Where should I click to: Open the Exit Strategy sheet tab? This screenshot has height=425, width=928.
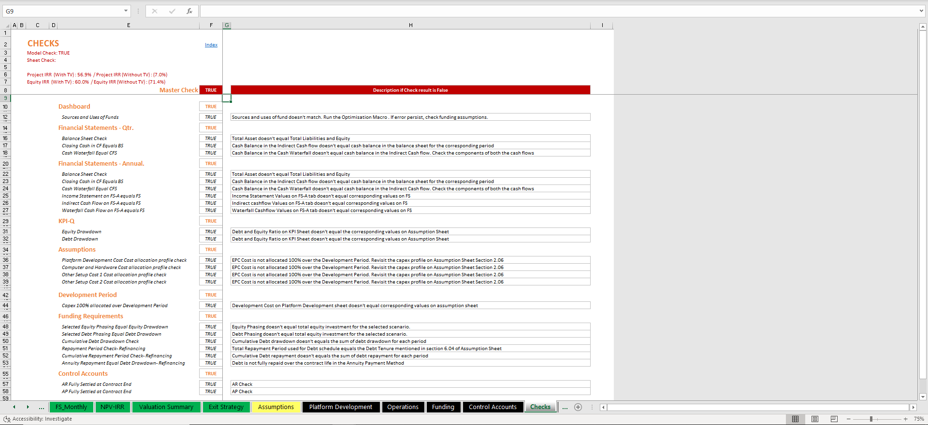(x=226, y=407)
